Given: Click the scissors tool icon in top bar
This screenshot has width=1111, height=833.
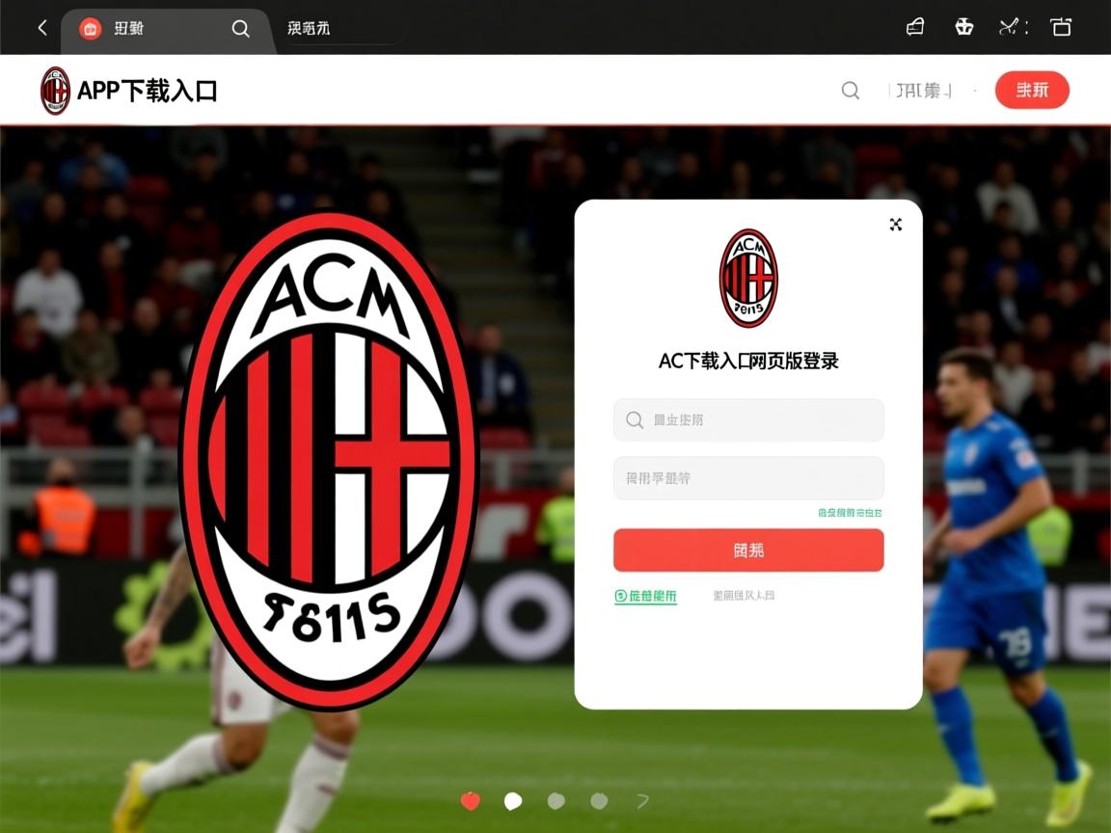Looking at the screenshot, I should click(1009, 28).
